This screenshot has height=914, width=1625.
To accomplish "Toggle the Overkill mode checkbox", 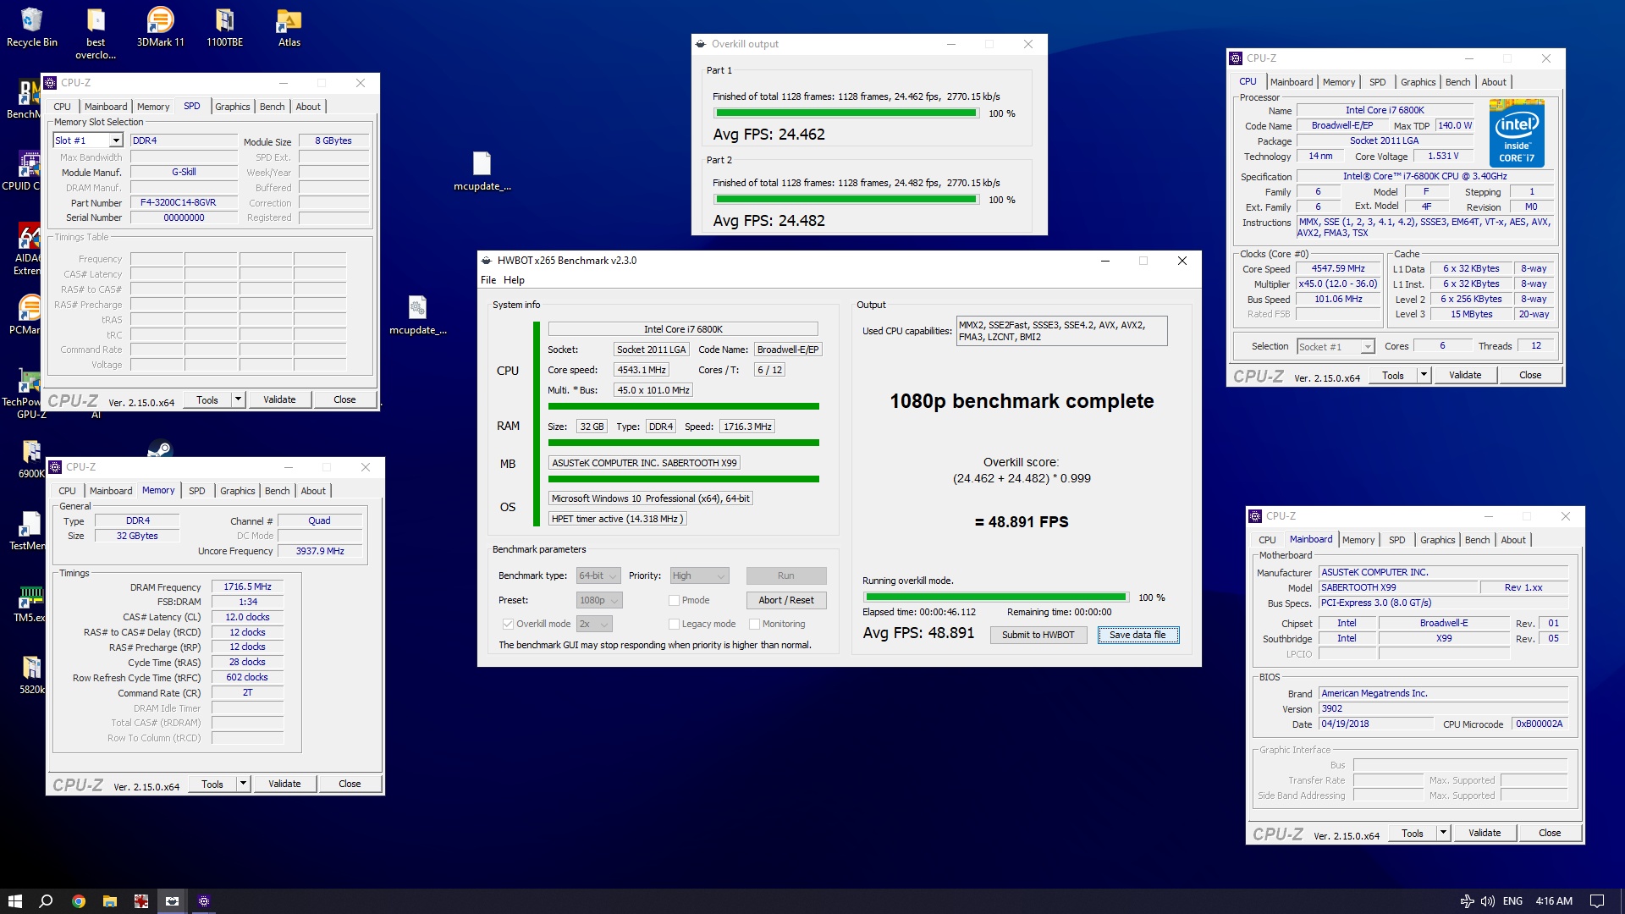I will pos(508,624).
